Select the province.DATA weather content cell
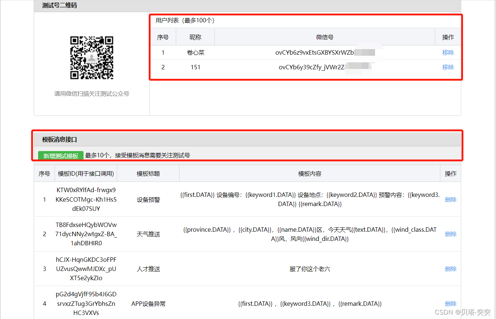The height and width of the screenshot is (319, 496). click(x=310, y=234)
